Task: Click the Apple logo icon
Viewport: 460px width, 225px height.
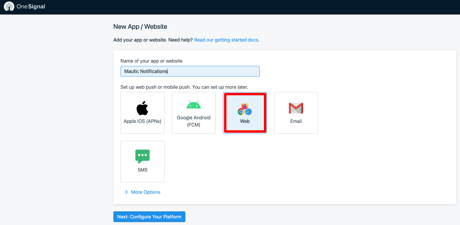Action: (x=142, y=108)
